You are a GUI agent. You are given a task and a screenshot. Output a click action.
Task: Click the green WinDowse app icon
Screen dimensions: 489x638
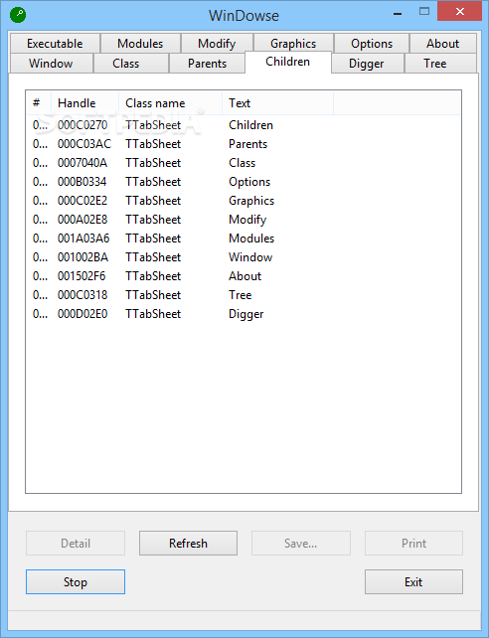[x=18, y=16]
